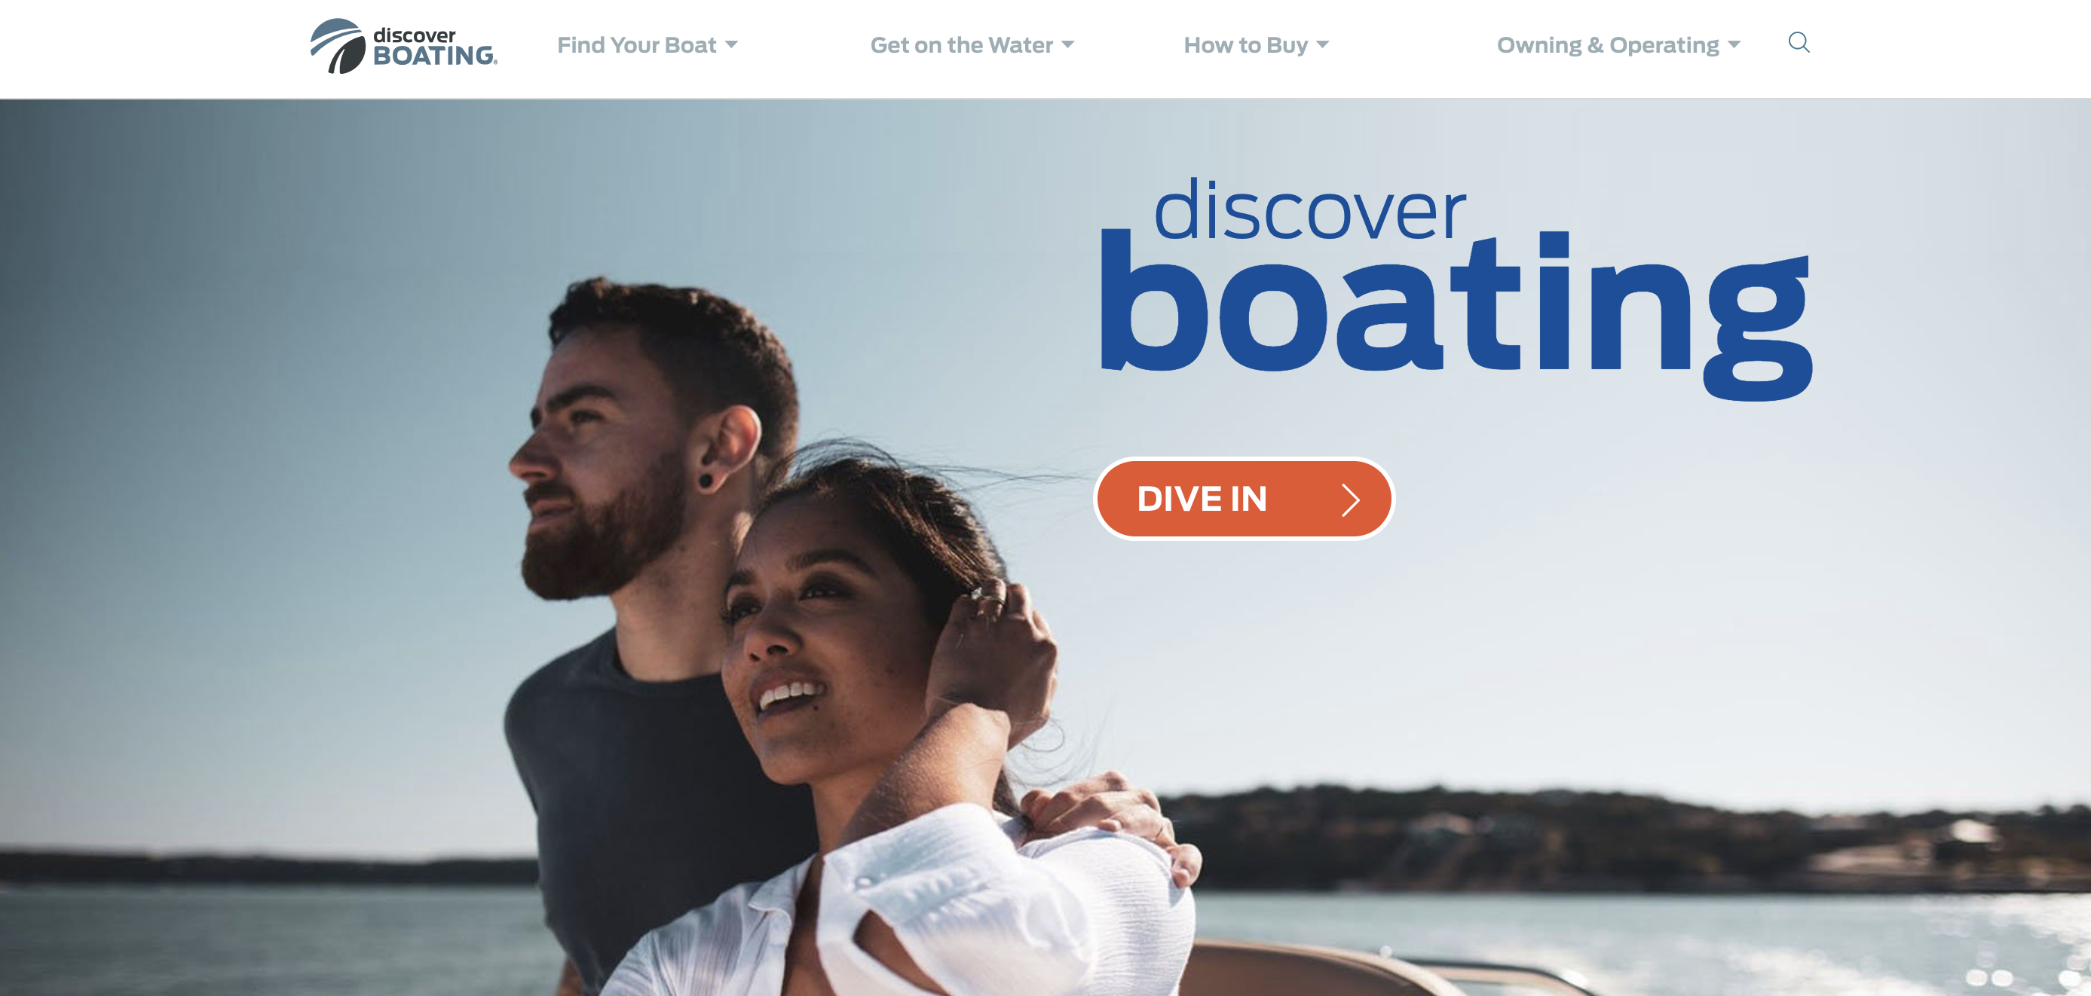Select the How to Buy menu item
Image resolution: width=2091 pixels, height=996 pixels.
1245,45
